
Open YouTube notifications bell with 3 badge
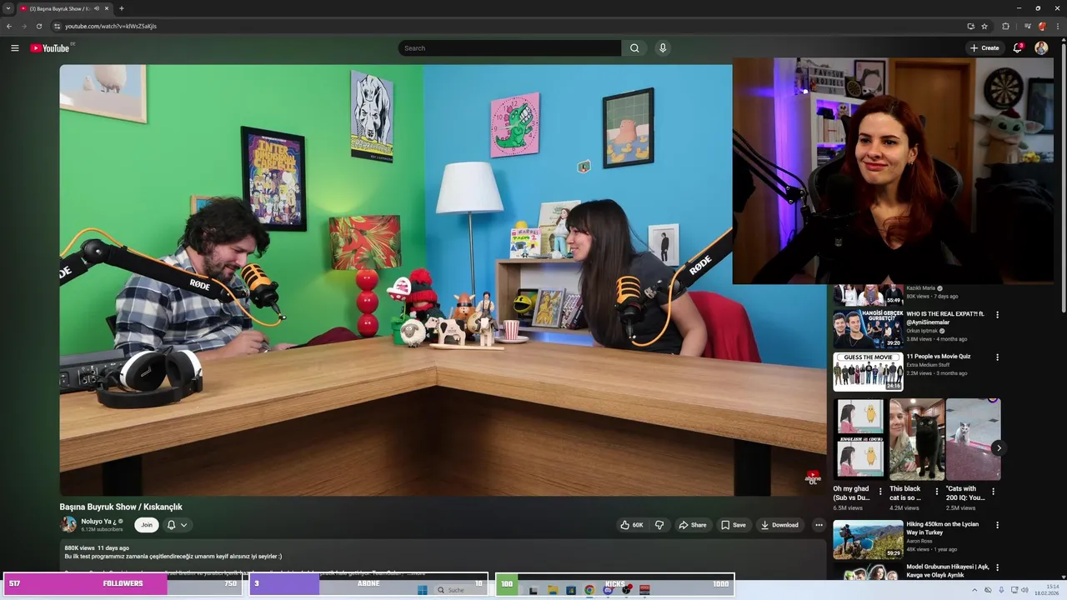[x=1018, y=48]
